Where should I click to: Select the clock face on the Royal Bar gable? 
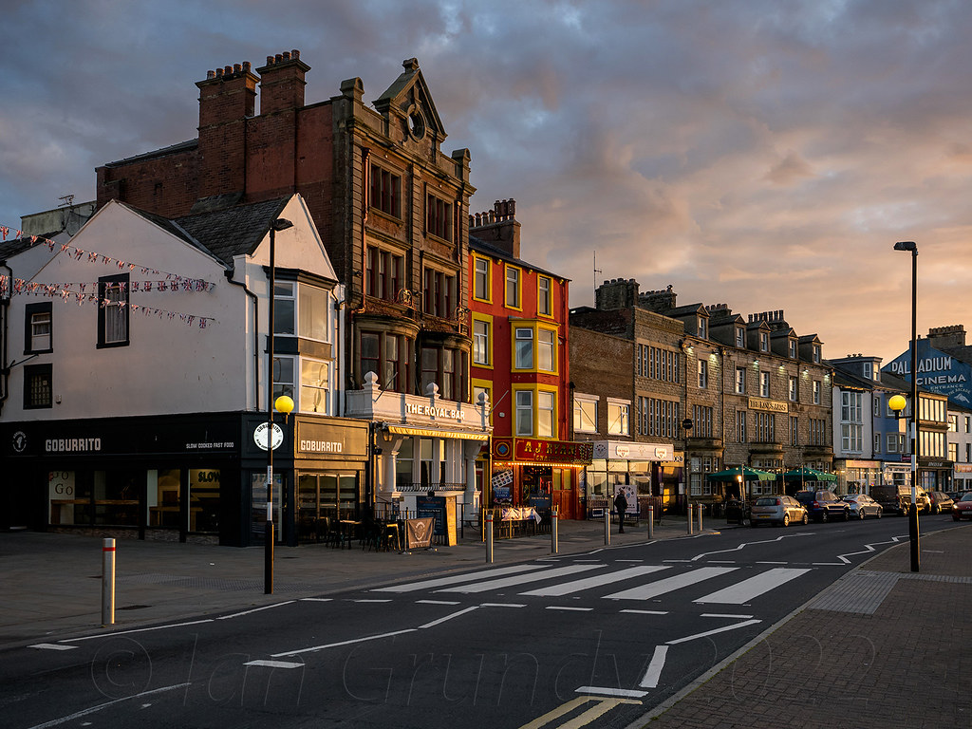pyautogui.click(x=415, y=121)
